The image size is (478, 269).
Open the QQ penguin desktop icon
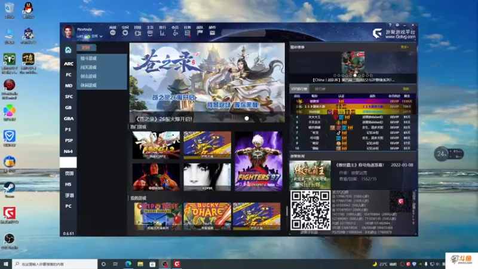point(28,10)
